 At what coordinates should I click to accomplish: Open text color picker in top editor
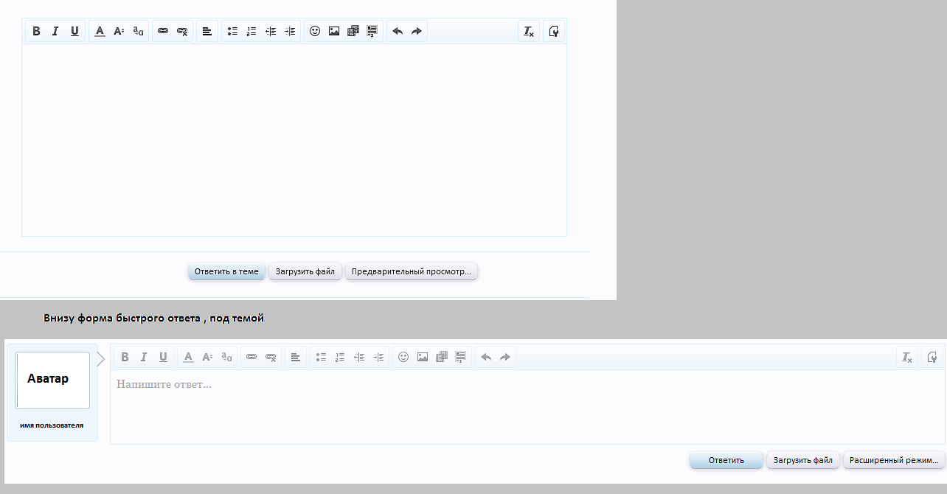point(100,31)
